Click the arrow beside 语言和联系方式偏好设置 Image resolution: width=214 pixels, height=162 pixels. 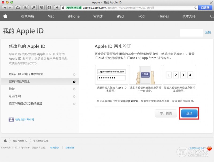(x=74, y=104)
